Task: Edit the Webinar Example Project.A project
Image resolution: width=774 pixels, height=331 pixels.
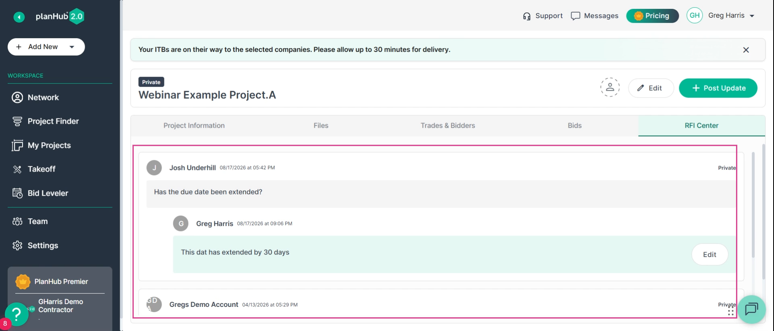Action: [651, 88]
